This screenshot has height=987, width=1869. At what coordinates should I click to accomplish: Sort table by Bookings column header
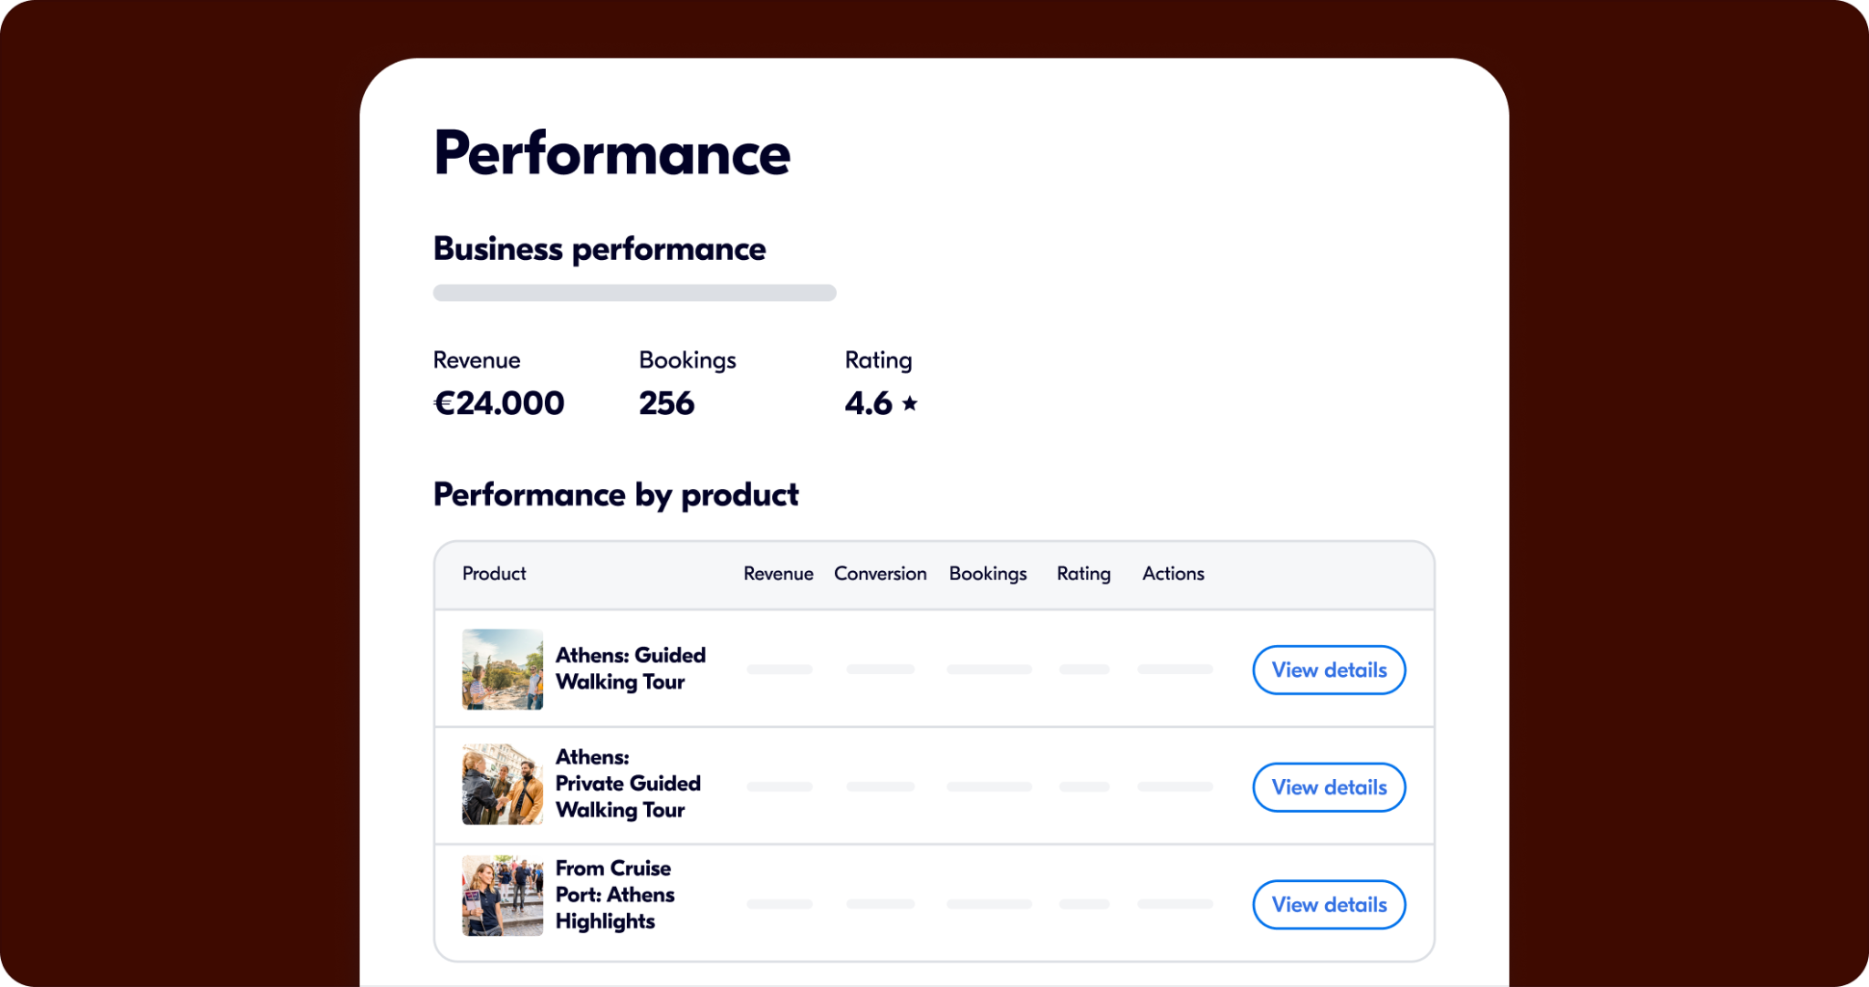click(x=987, y=574)
